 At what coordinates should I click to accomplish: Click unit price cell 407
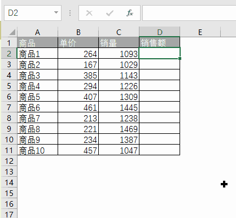[x=78, y=96]
